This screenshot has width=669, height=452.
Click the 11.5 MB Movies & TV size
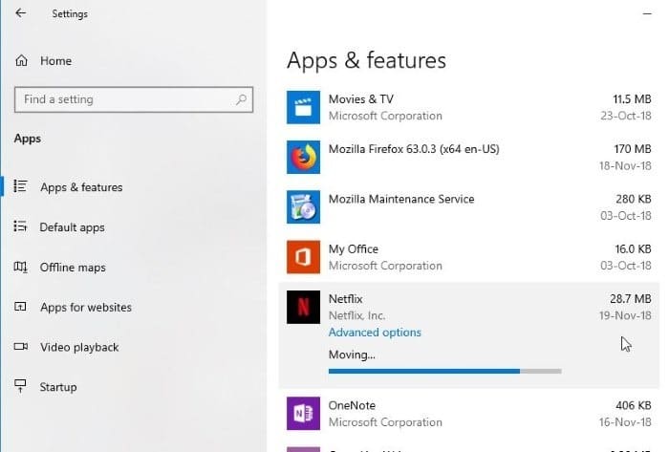[632, 99]
